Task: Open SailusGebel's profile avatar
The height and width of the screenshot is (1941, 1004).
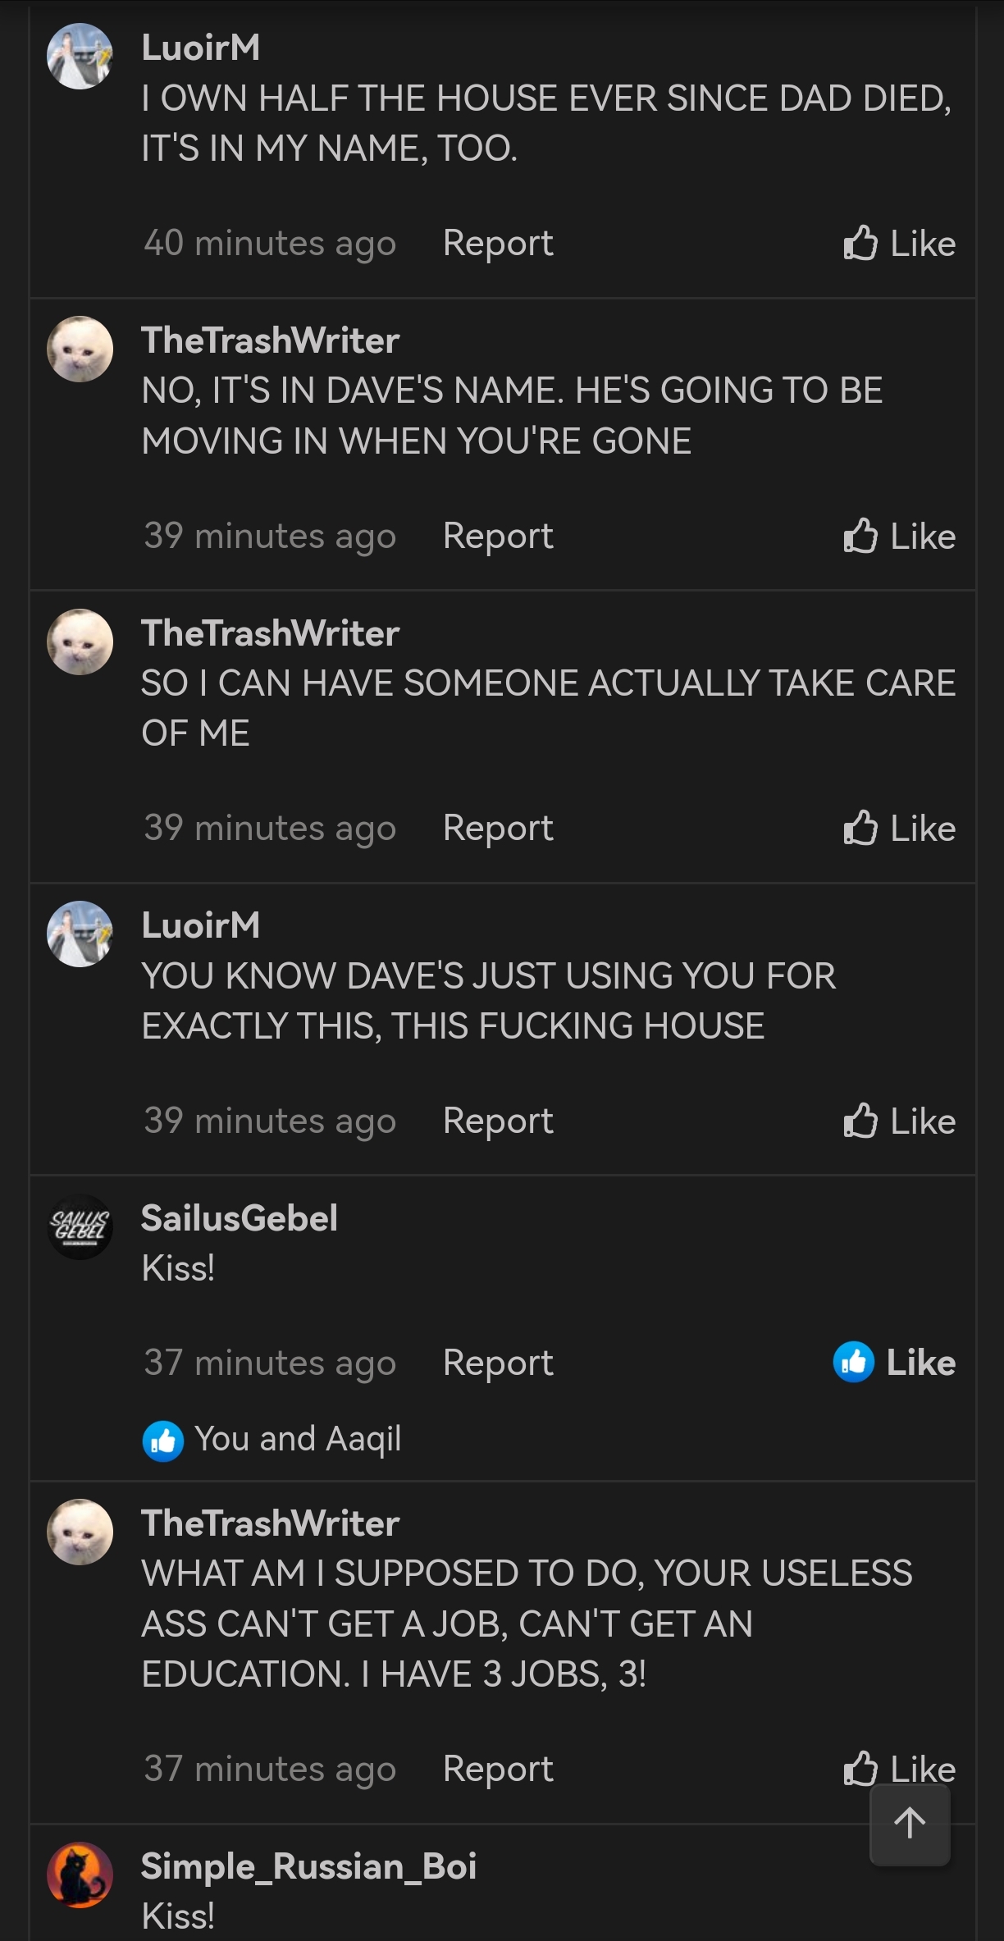Action: coord(80,1226)
